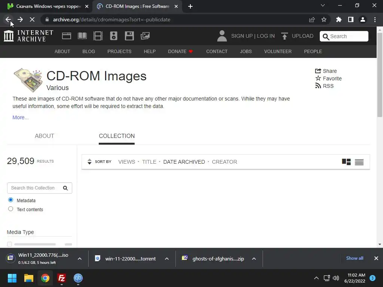This screenshot has width=383, height=287.
Task: Open FileZilla from taskbar
Action: coord(62,278)
